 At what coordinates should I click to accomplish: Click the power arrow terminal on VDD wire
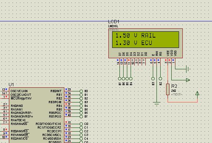click(188, 80)
